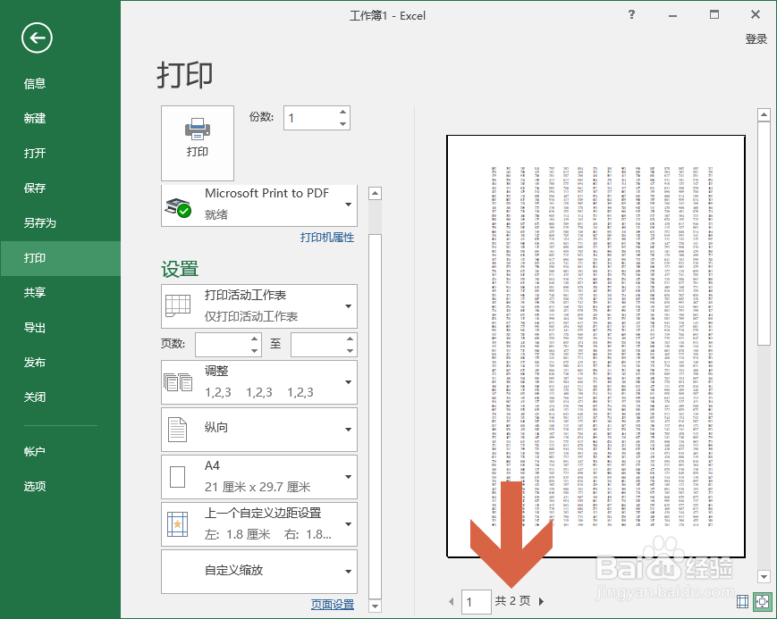The image size is (777, 619).
Task: Open Account in backstage sidebar
Action: [x=61, y=452]
